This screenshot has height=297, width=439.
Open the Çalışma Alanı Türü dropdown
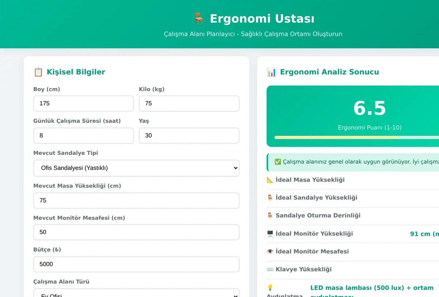(136, 293)
